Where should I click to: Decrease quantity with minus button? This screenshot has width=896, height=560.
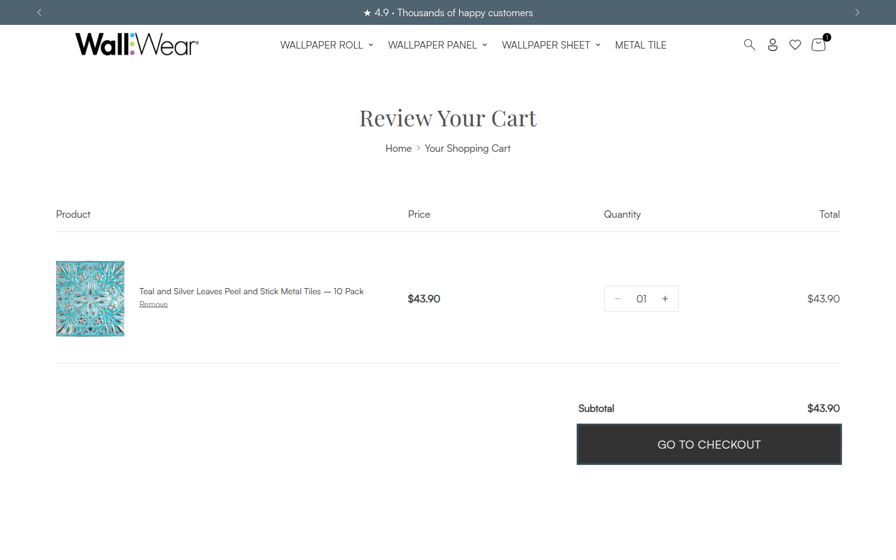click(x=618, y=299)
